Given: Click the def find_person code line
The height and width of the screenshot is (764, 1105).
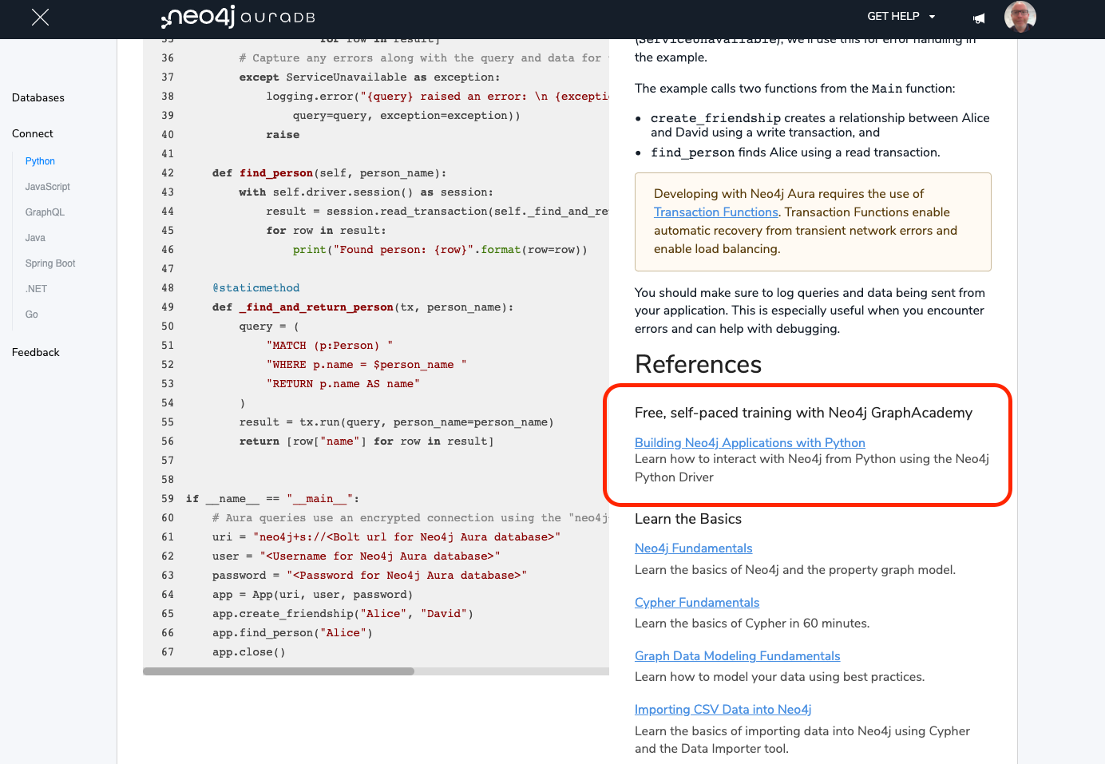Looking at the screenshot, I should 329,173.
